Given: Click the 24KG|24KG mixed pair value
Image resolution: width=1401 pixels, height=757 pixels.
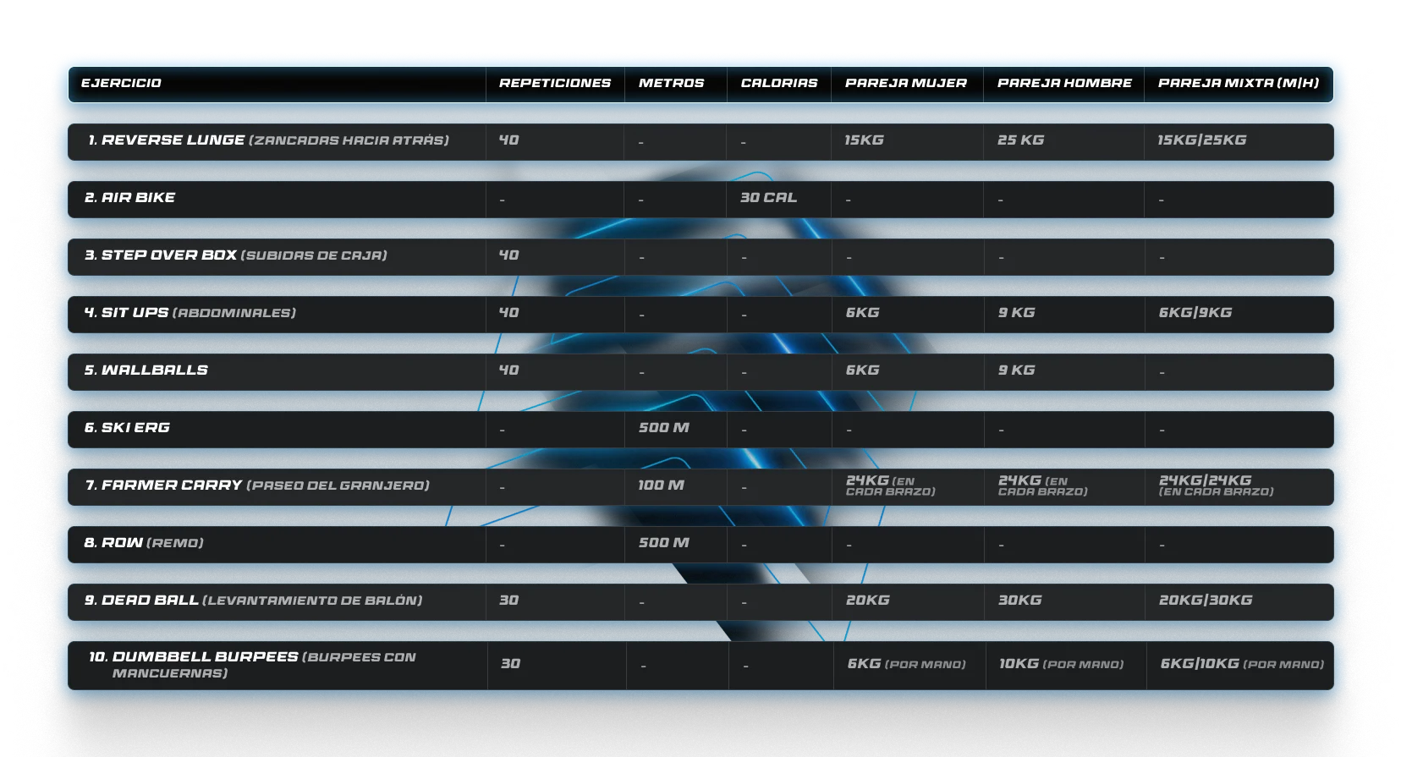Looking at the screenshot, I should click(x=1216, y=485).
